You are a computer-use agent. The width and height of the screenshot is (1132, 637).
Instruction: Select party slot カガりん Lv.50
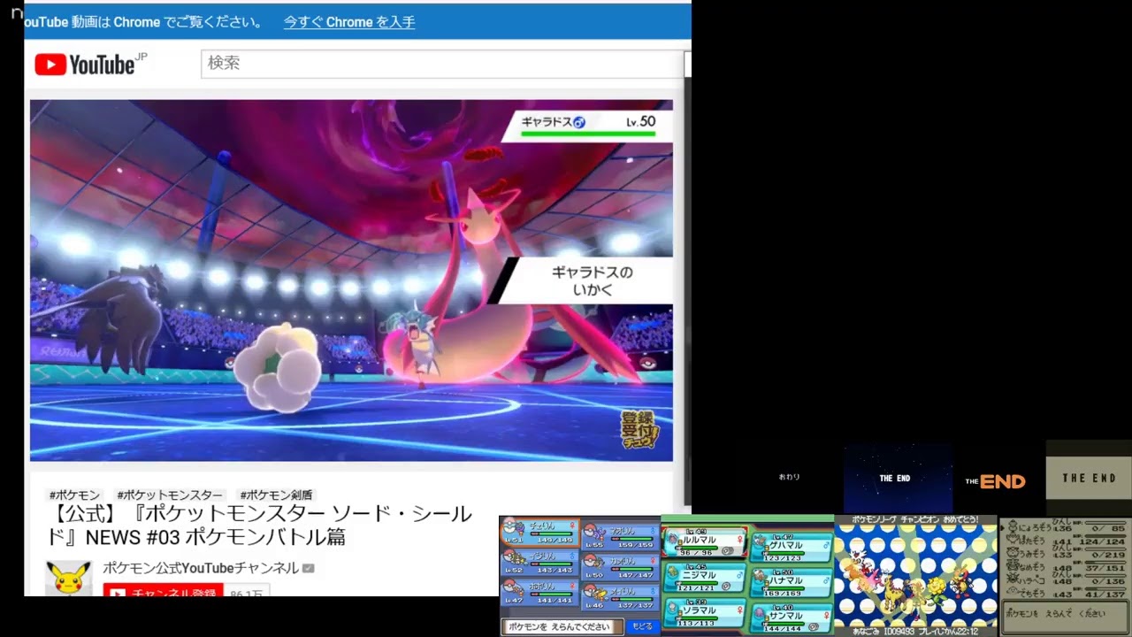click(x=621, y=565)
